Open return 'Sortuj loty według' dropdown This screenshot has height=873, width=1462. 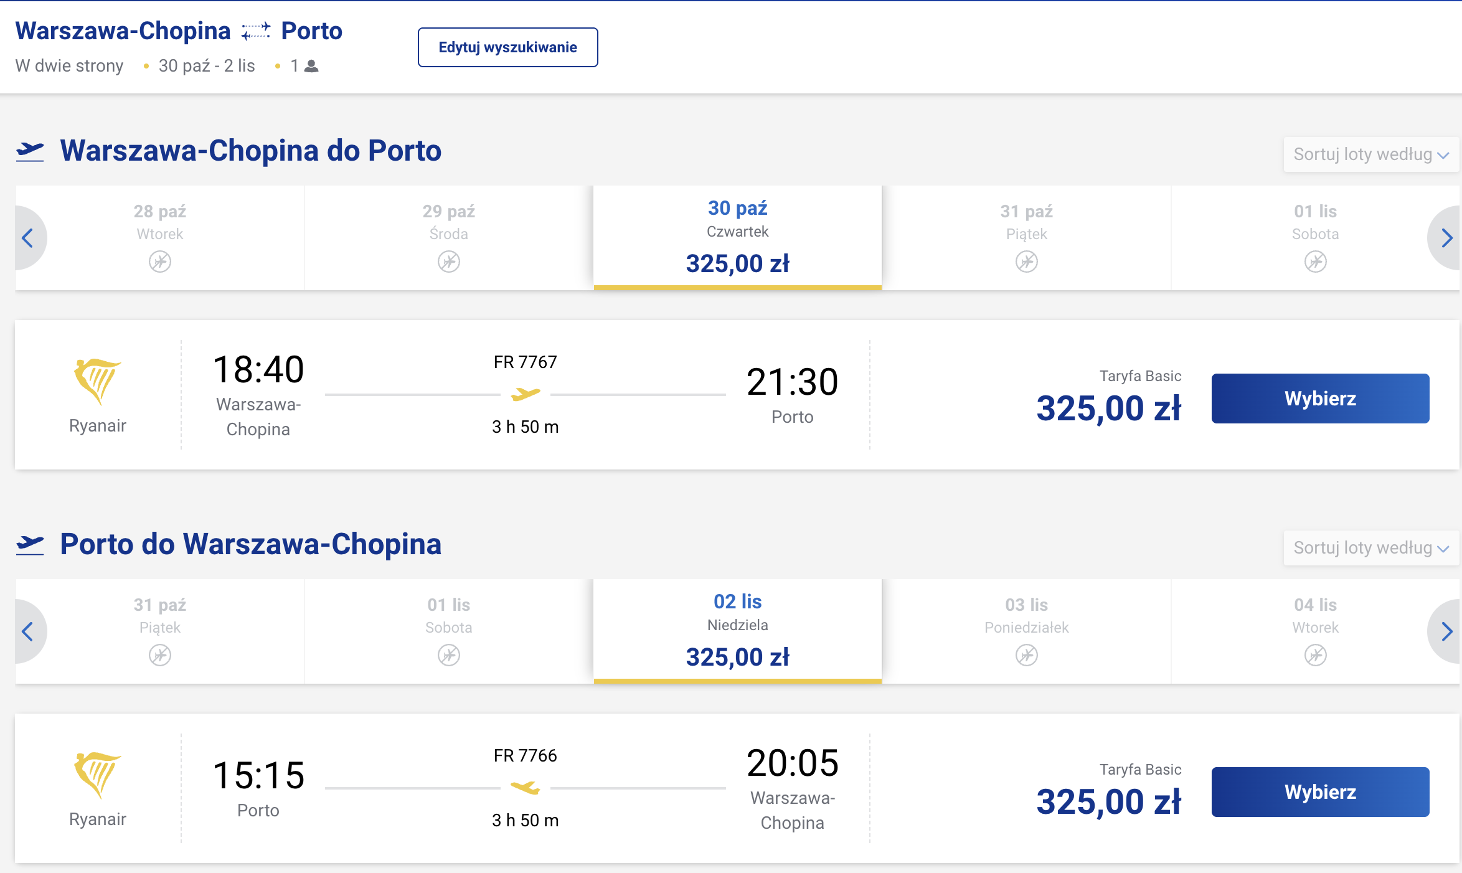click(1371, 548)
